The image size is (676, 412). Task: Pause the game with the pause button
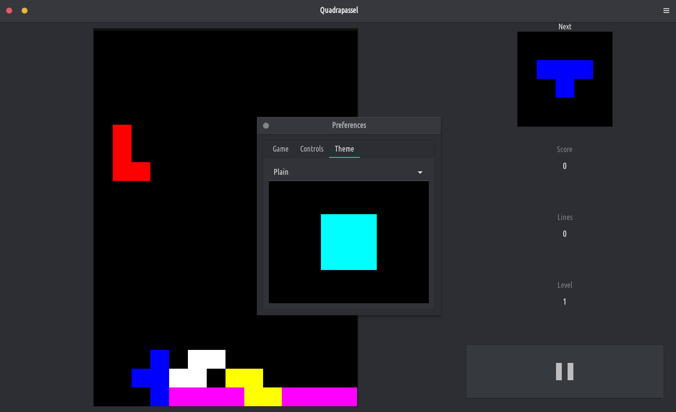coord(564,372)
